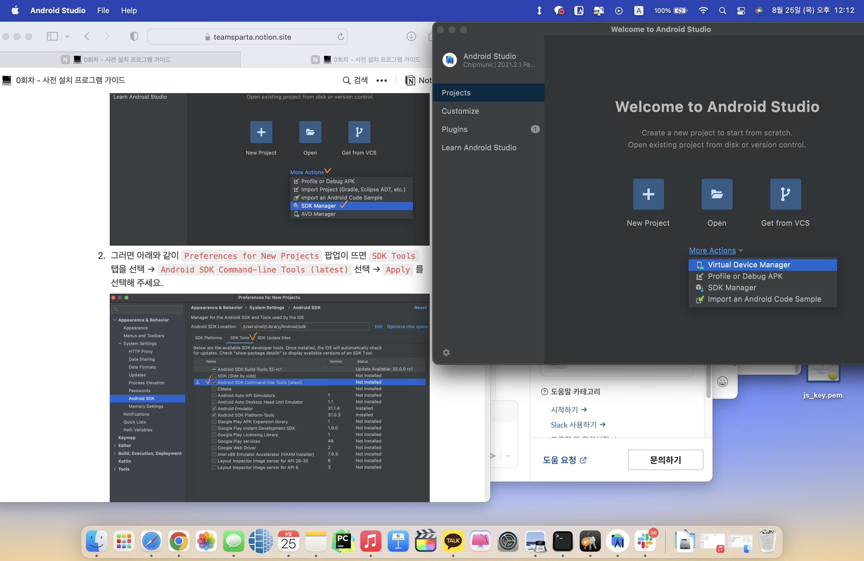The height and width of the screenshot is (561, 864).
Task: Open Keychain Access from the Dock
Action: (x=590, y=541)
